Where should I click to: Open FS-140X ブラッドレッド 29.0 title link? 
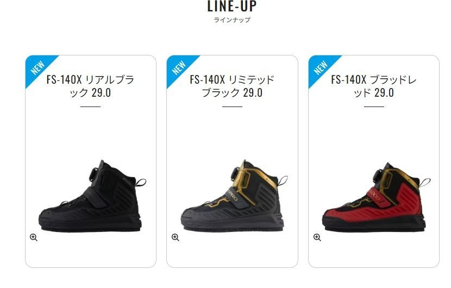point(374,86)
